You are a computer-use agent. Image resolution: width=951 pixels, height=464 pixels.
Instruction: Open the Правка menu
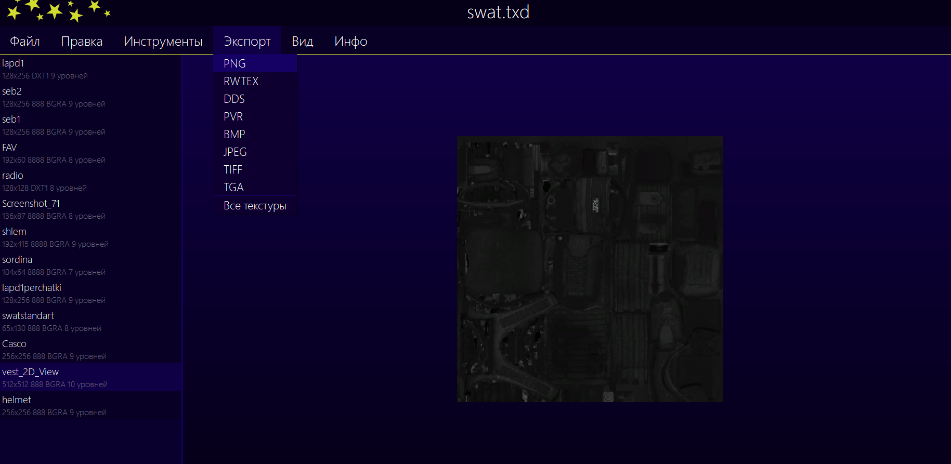[x=82, y=41]
